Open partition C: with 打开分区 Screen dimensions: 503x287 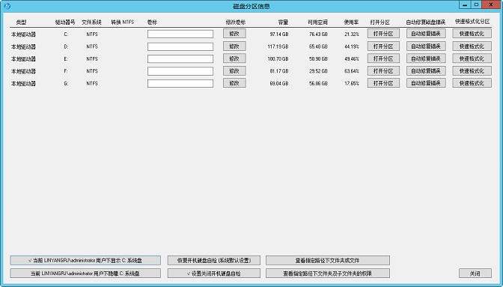(383, 34)
